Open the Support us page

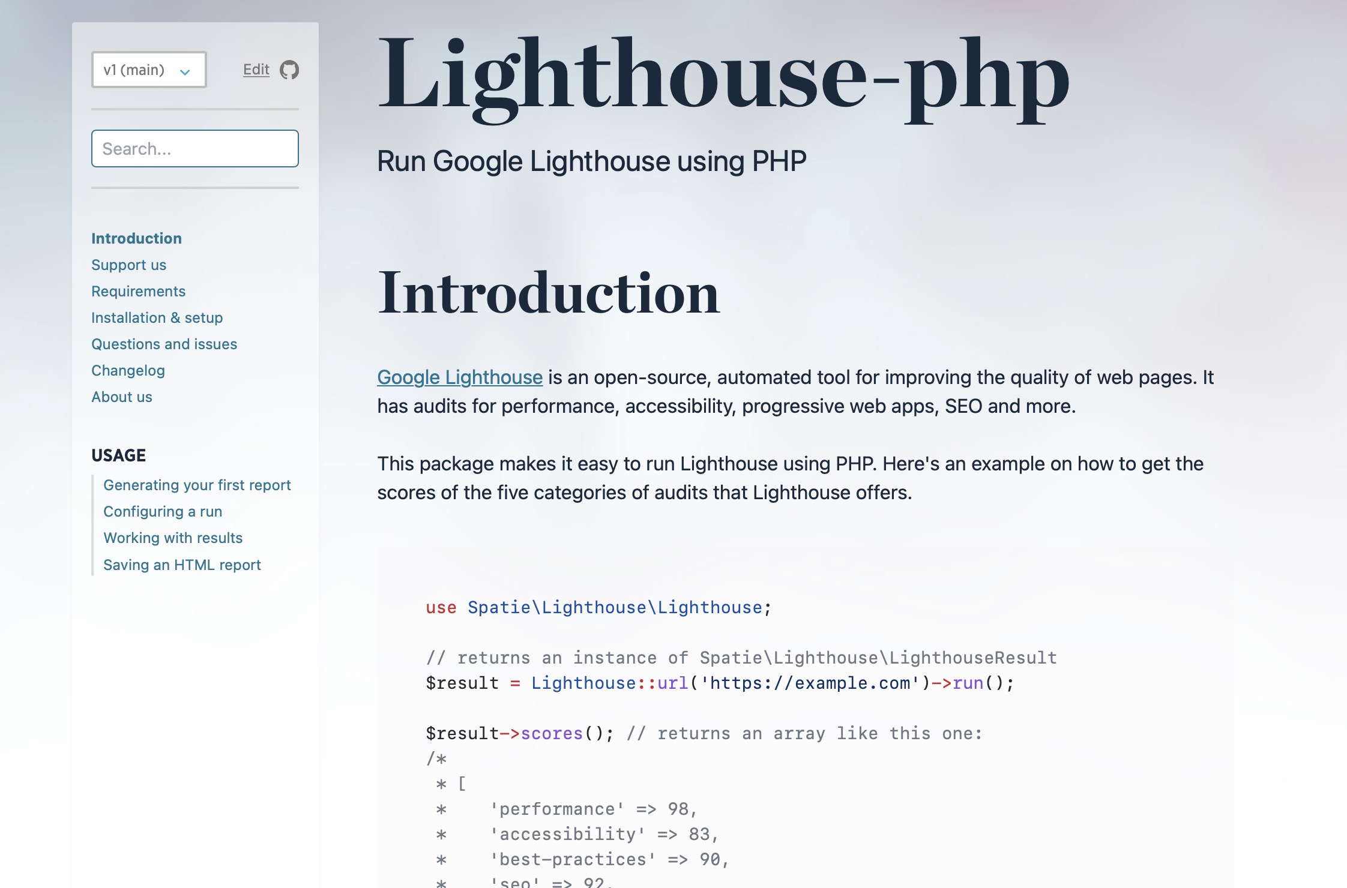(128, 265)
